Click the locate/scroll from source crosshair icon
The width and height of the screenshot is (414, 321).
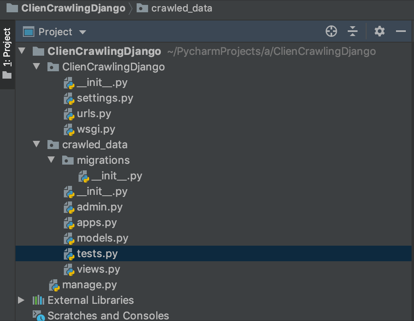(331, 31)
